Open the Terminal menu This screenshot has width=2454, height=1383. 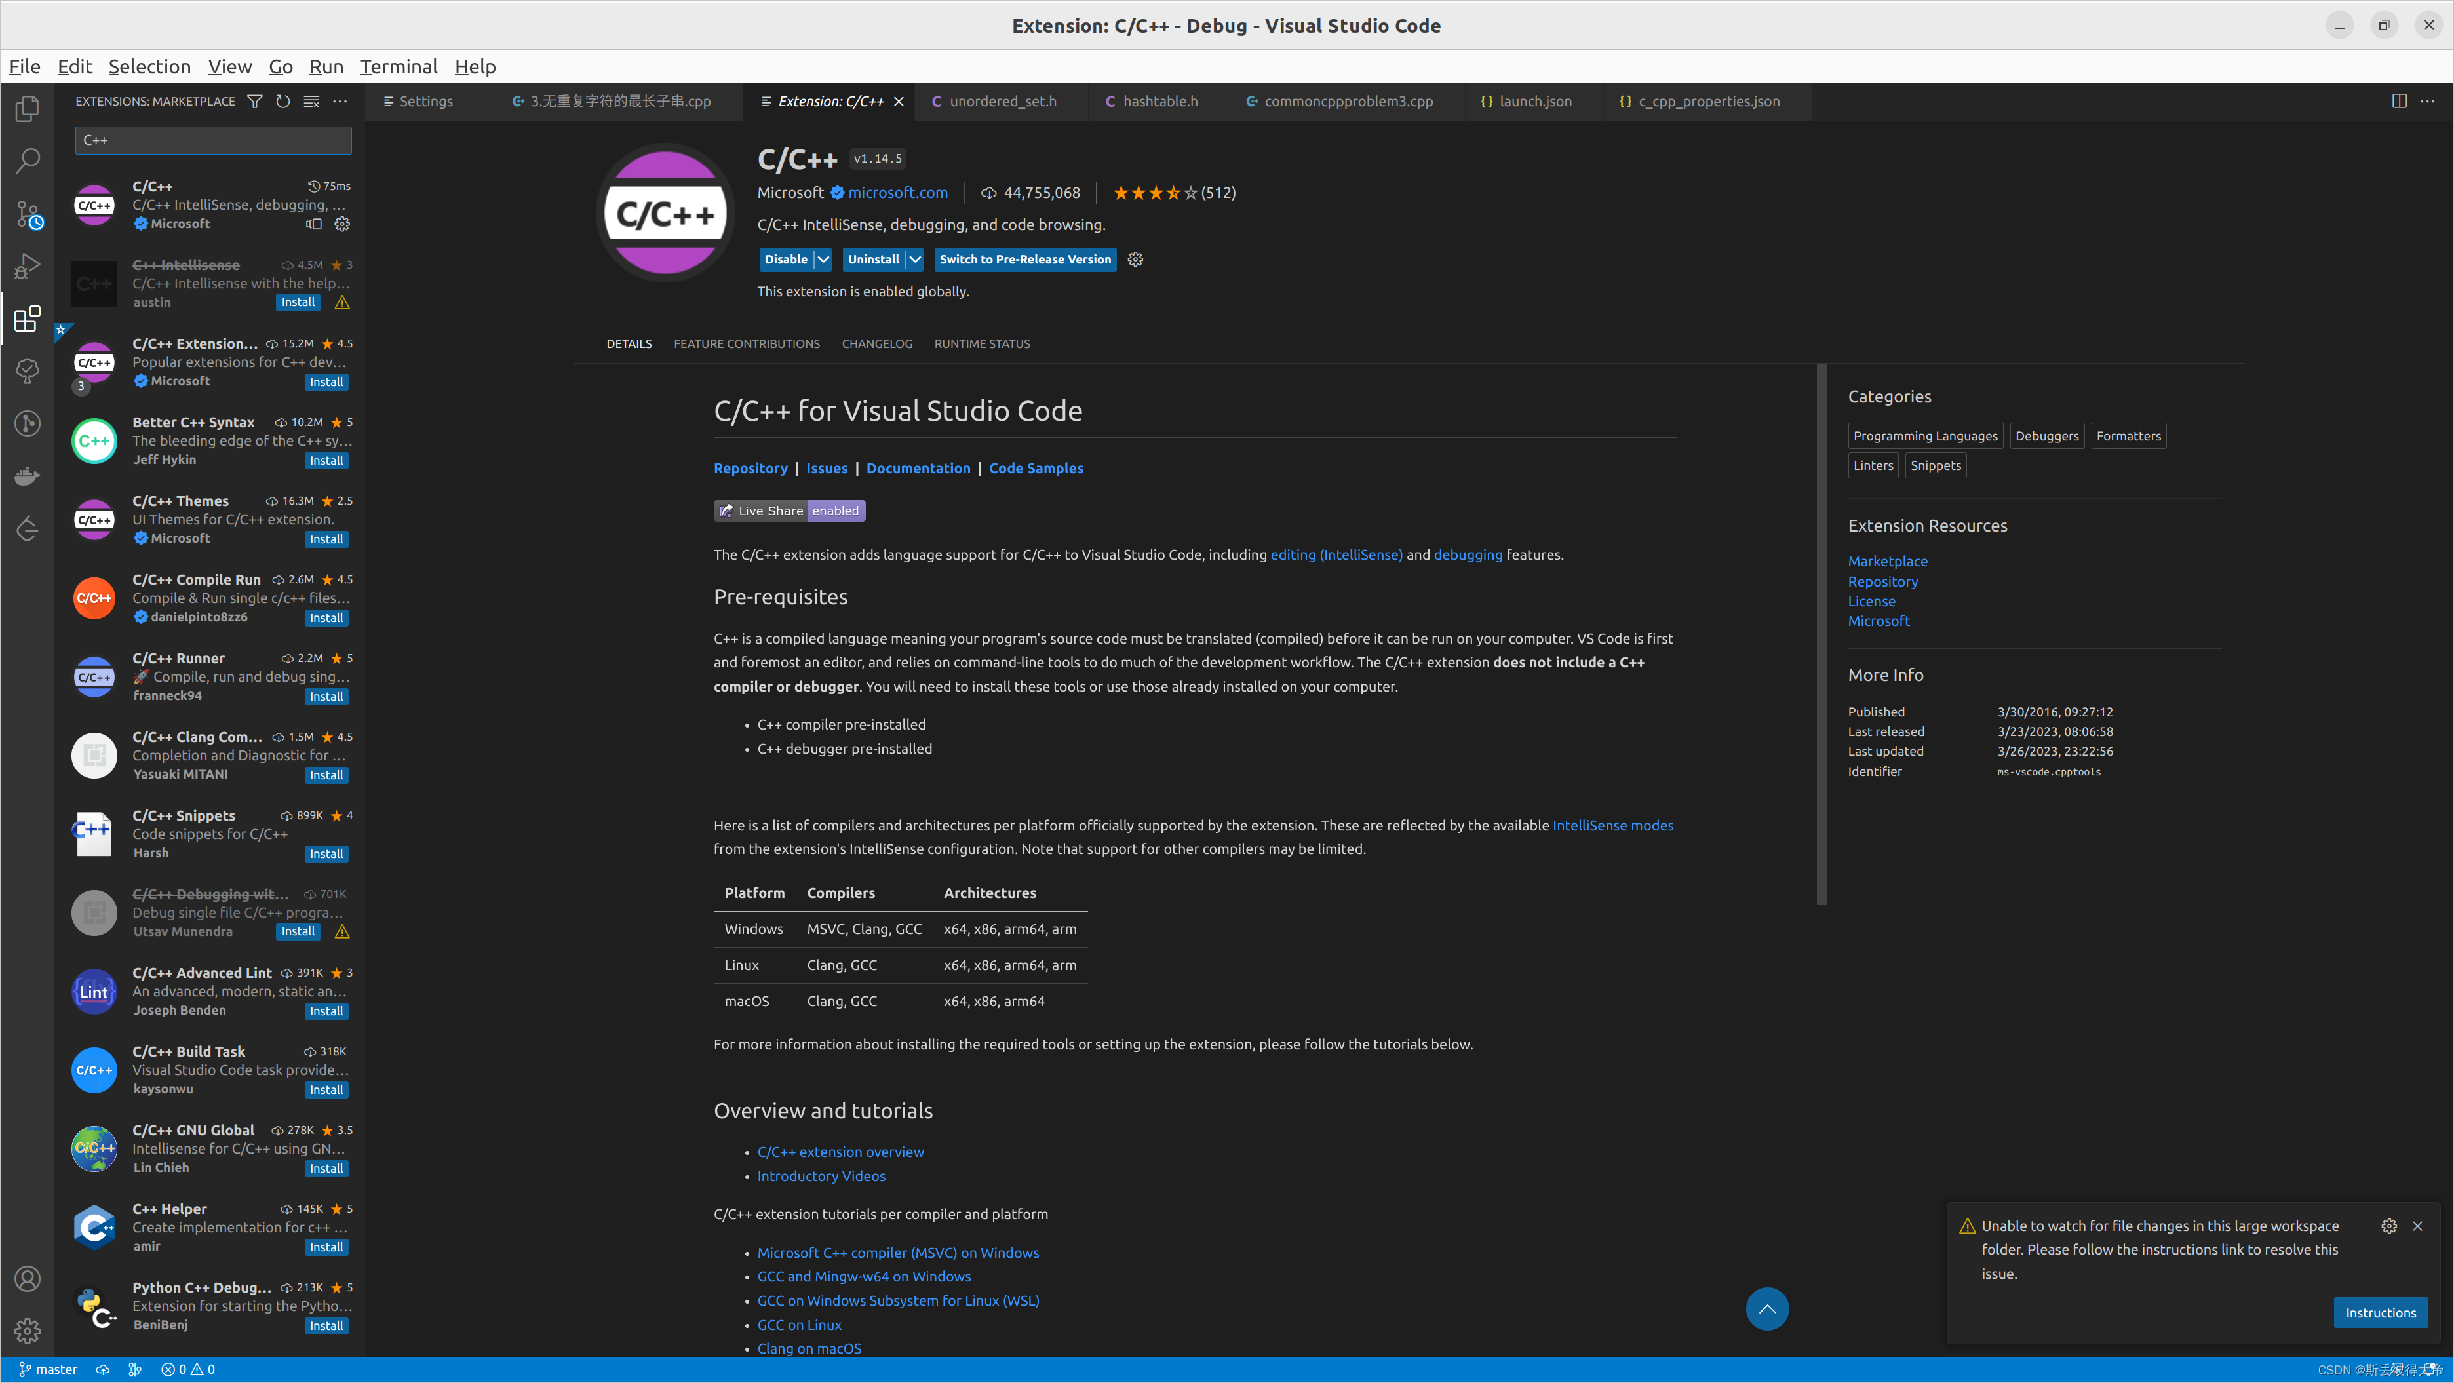pos(399,67)
